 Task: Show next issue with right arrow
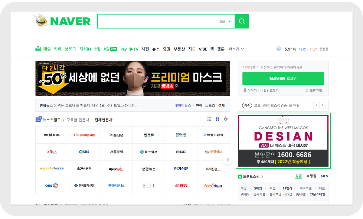322,105
